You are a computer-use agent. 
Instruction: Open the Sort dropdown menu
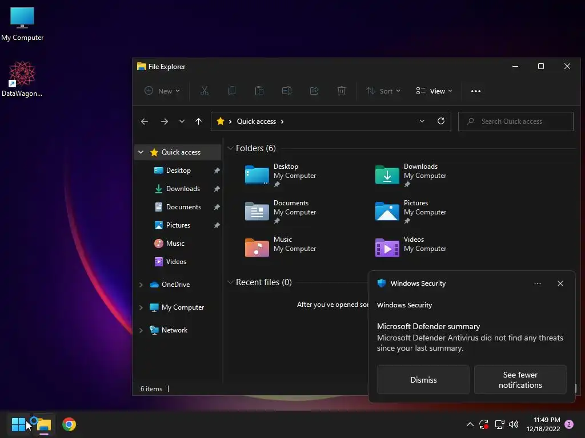383,91
